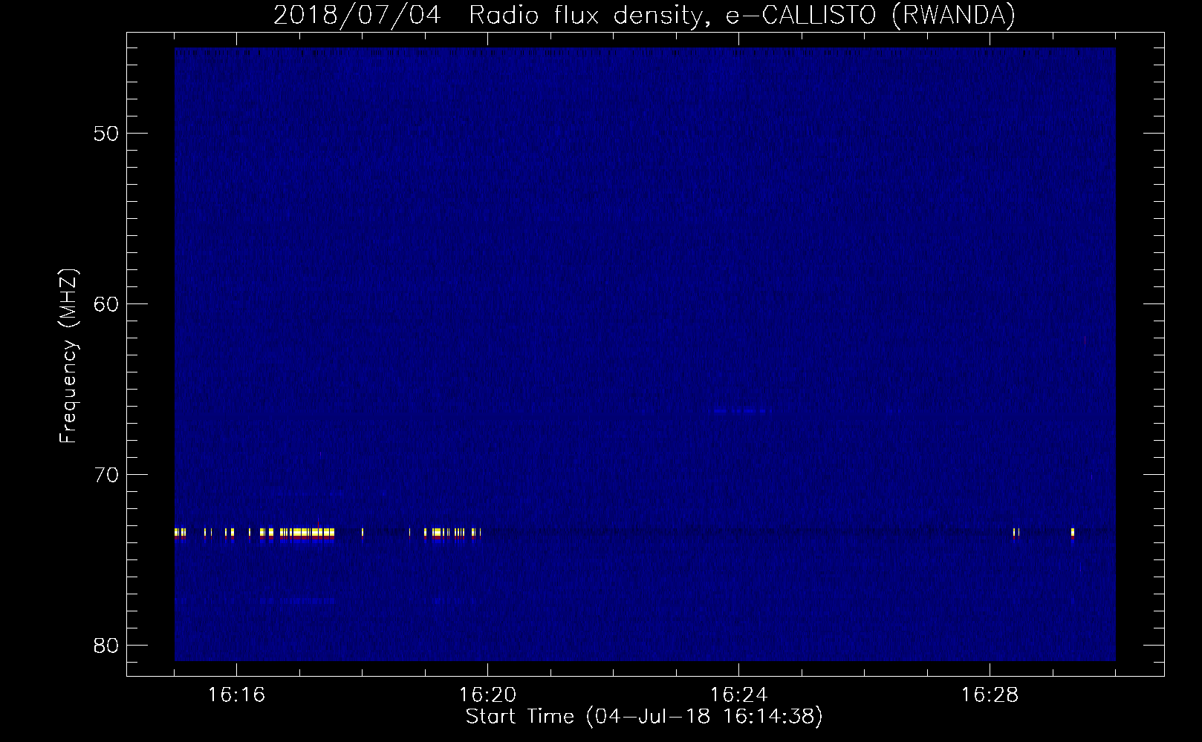Viewport: 1202px width, 742px height.
Task: Click the 'Frequency (MHZ)' axis label
Action: click(68, 356)
